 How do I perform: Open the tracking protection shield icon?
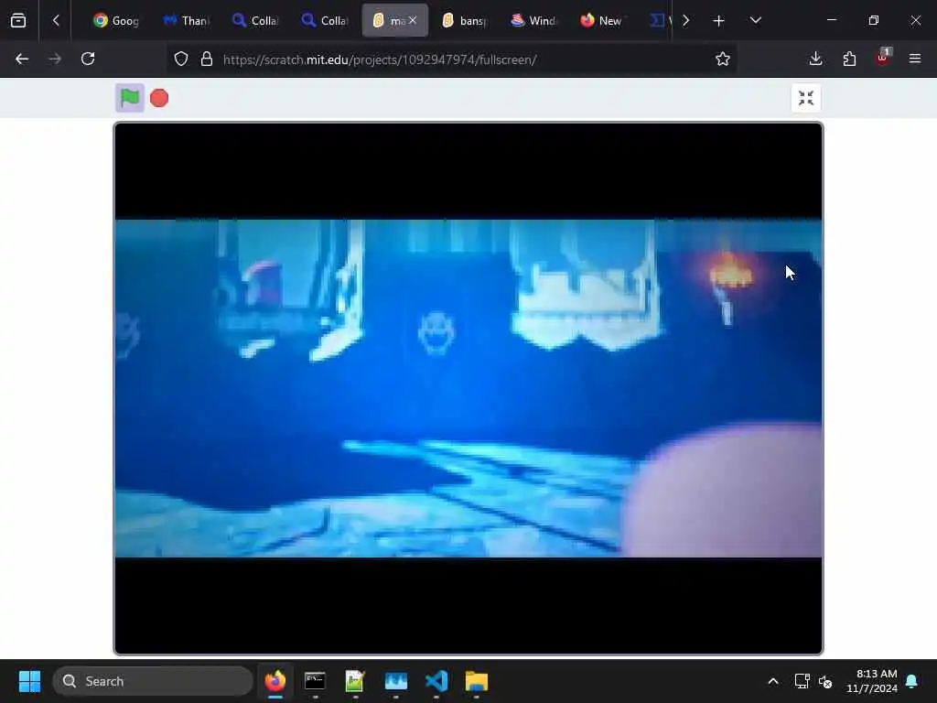[x=181, y=59]
